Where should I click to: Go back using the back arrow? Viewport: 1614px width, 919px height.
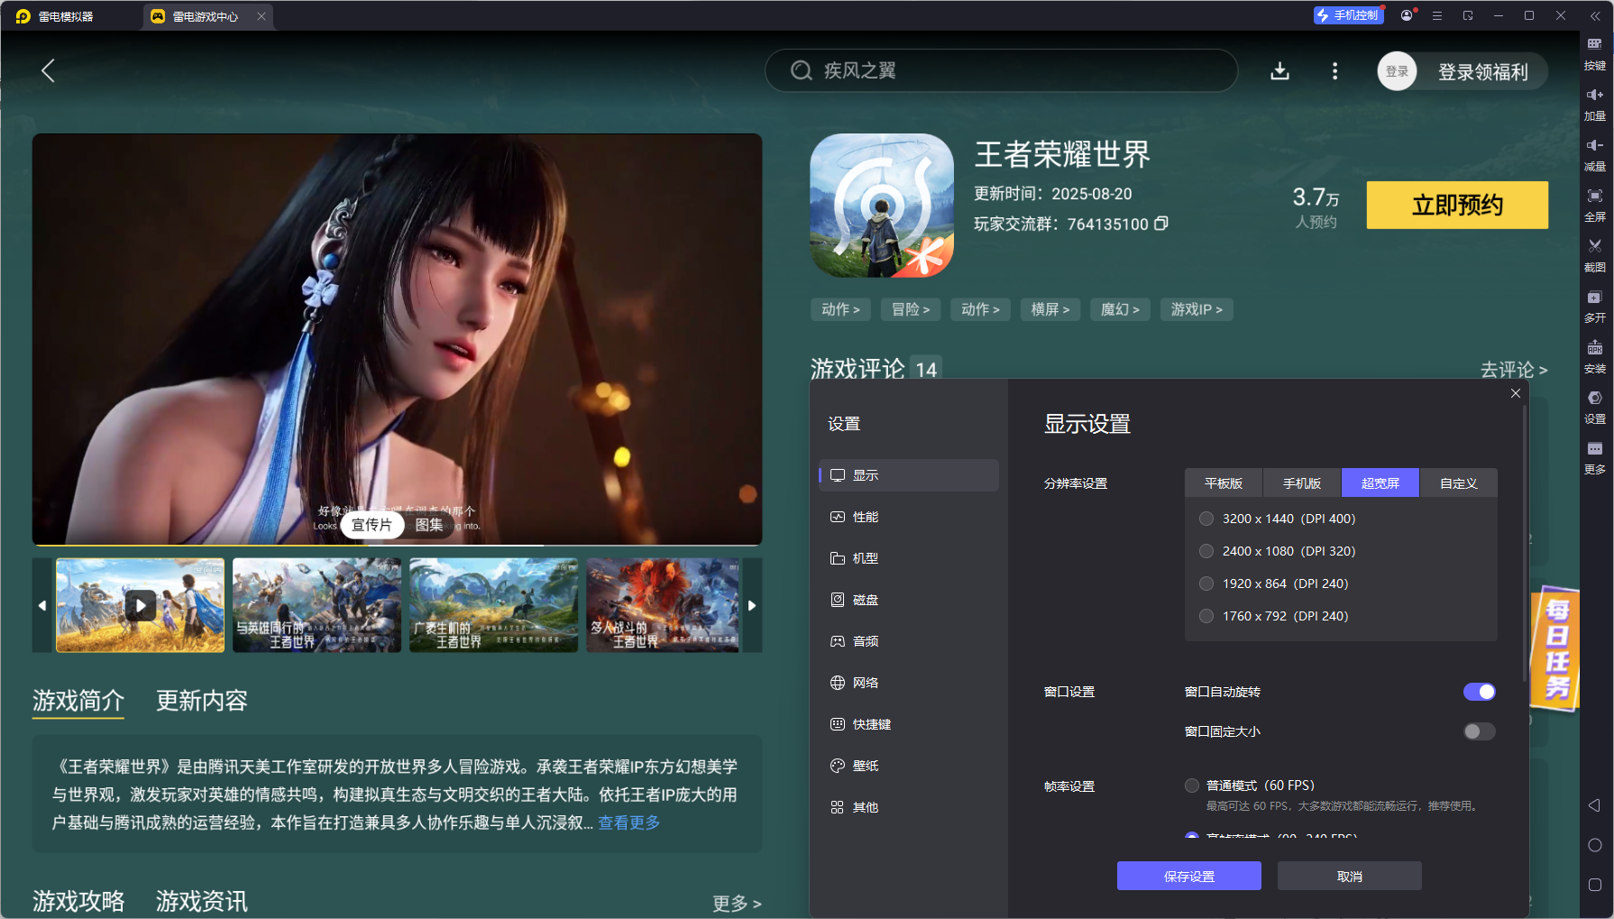[49, 70]
